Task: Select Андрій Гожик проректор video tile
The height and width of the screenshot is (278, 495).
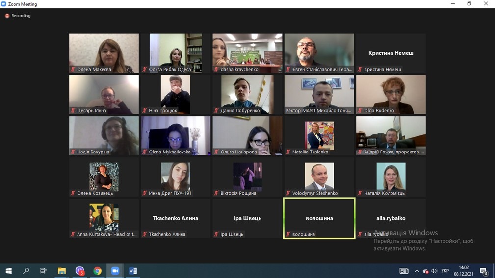Action: point(391,136)
